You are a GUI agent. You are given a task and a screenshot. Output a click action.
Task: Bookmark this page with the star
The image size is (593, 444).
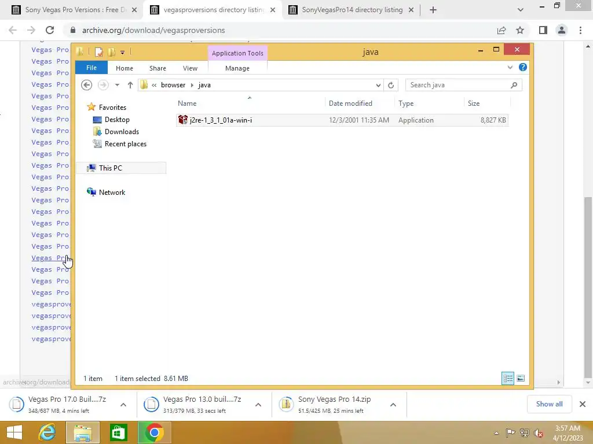coord(520,30)
